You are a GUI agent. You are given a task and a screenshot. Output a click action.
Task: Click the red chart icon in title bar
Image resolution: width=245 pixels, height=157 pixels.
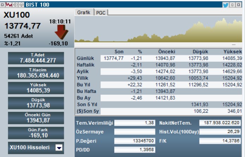coord(9,5)
